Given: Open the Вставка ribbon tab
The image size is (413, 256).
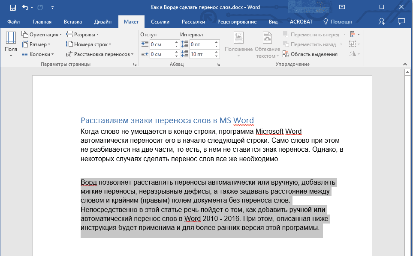Looking at the screenshot, I should coord(72,21).
